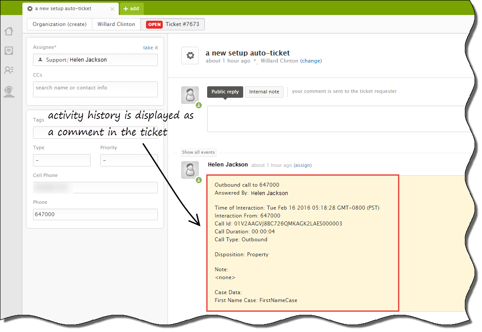Open the headset agent icon in sidebar
This screenshot has width=482, height=332.
9,91
